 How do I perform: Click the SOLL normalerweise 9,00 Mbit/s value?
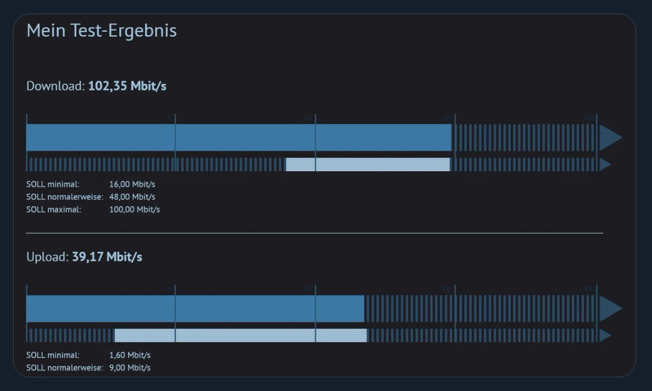point(130,367)
